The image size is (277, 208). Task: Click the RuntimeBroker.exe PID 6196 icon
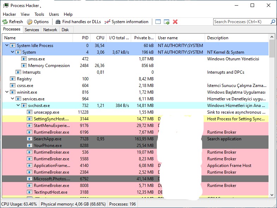[30, 132]
